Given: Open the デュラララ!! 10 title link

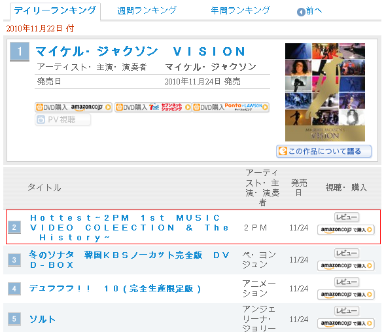Looking at the screenshot, I should [115, 289].
